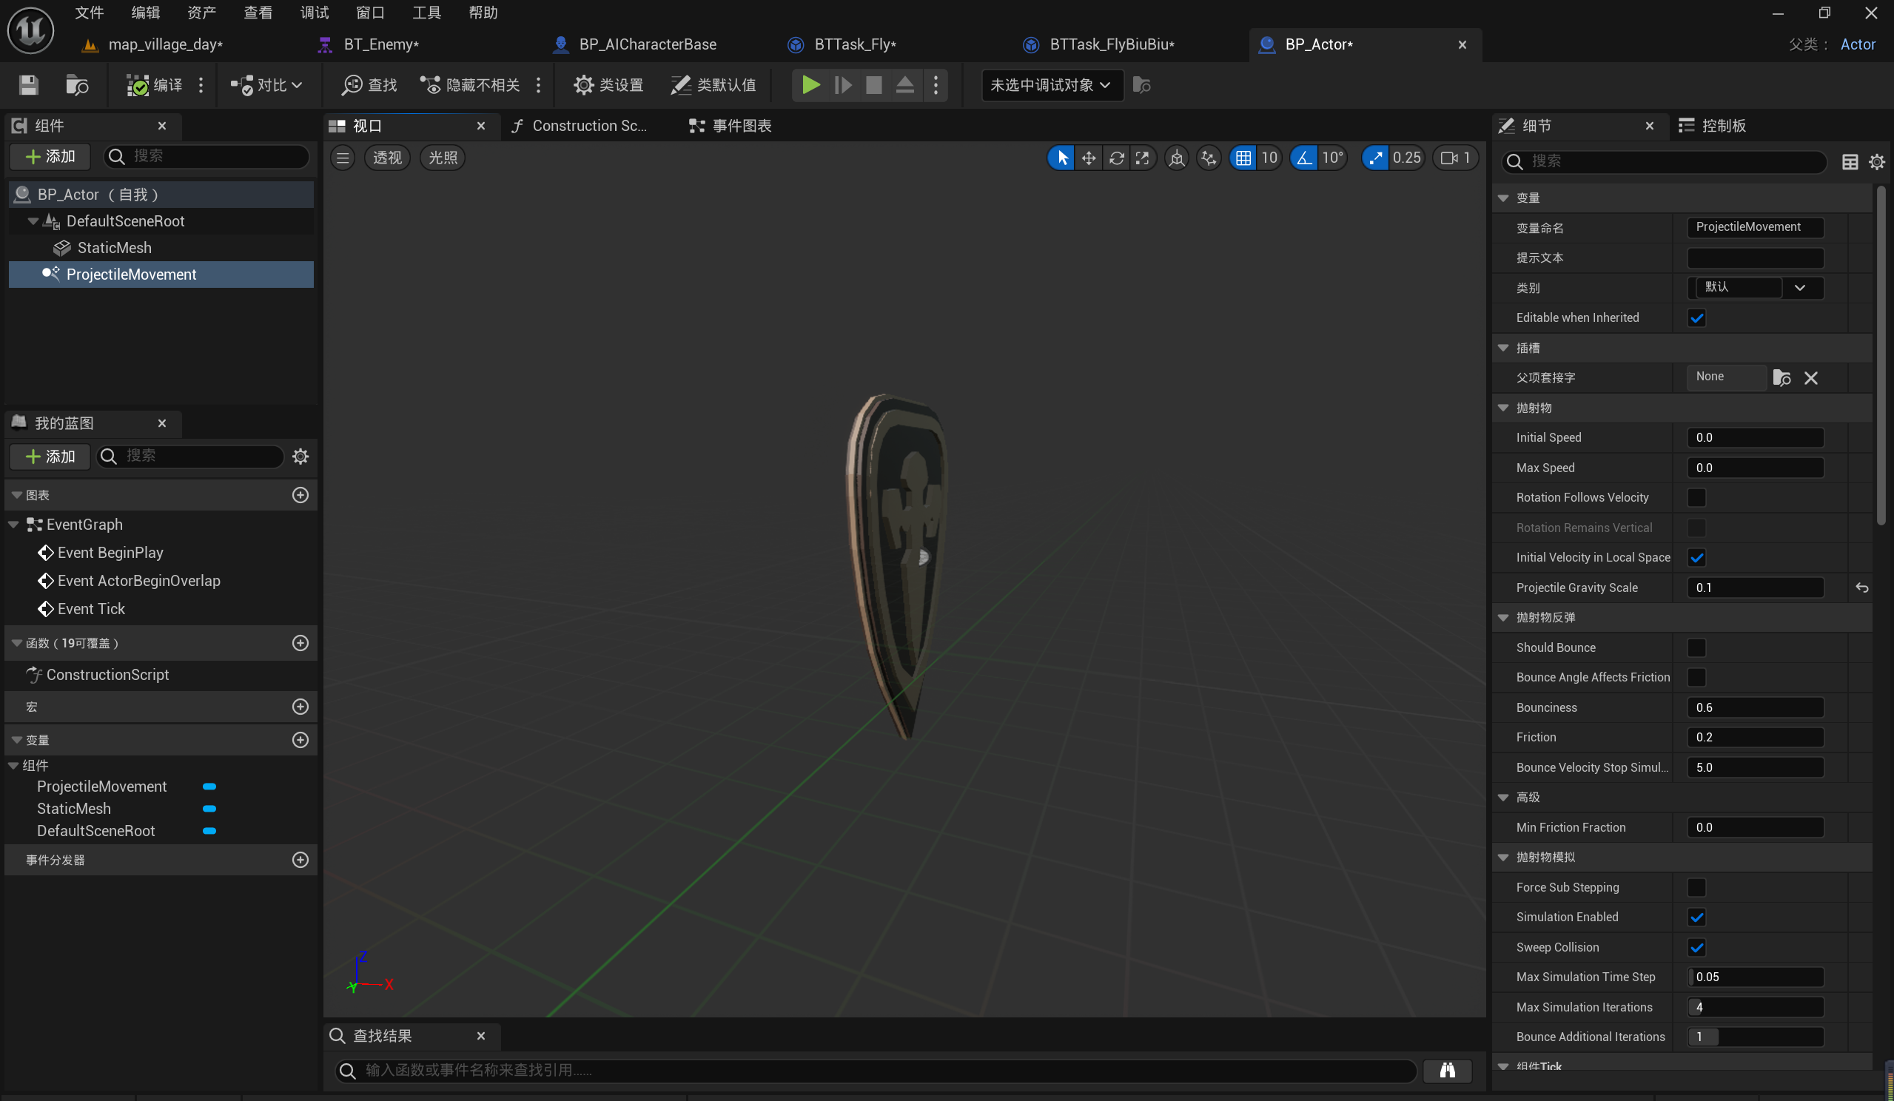The width and height of the screenshot is (1894, 1101).
Task: Open the 工具 menu
Action: point(426,13)
